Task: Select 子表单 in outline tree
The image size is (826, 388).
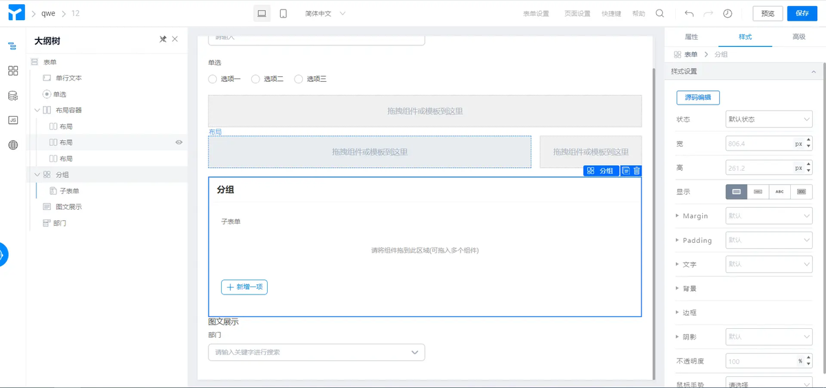Action: pos(70,191)
